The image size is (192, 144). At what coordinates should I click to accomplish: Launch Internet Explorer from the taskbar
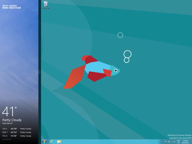coord(52,142)
